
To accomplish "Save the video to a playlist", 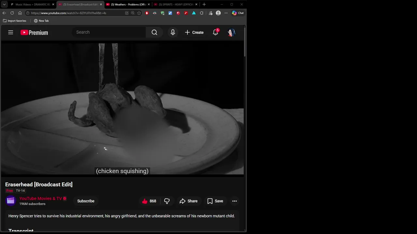I will [215, 201].
